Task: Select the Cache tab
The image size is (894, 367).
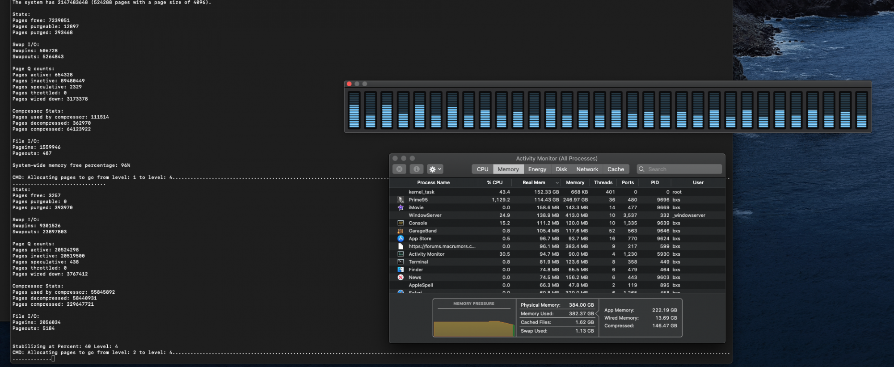Action: click(616, 169)
